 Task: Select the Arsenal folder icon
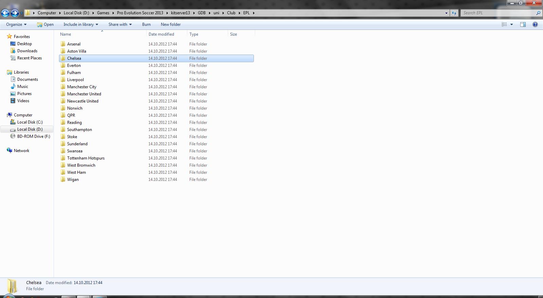(x=63, y=44)
